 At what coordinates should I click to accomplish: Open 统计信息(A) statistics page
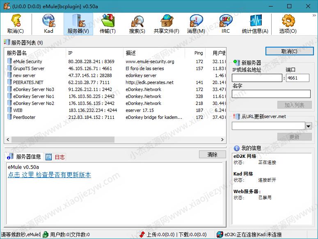(255, 24)
